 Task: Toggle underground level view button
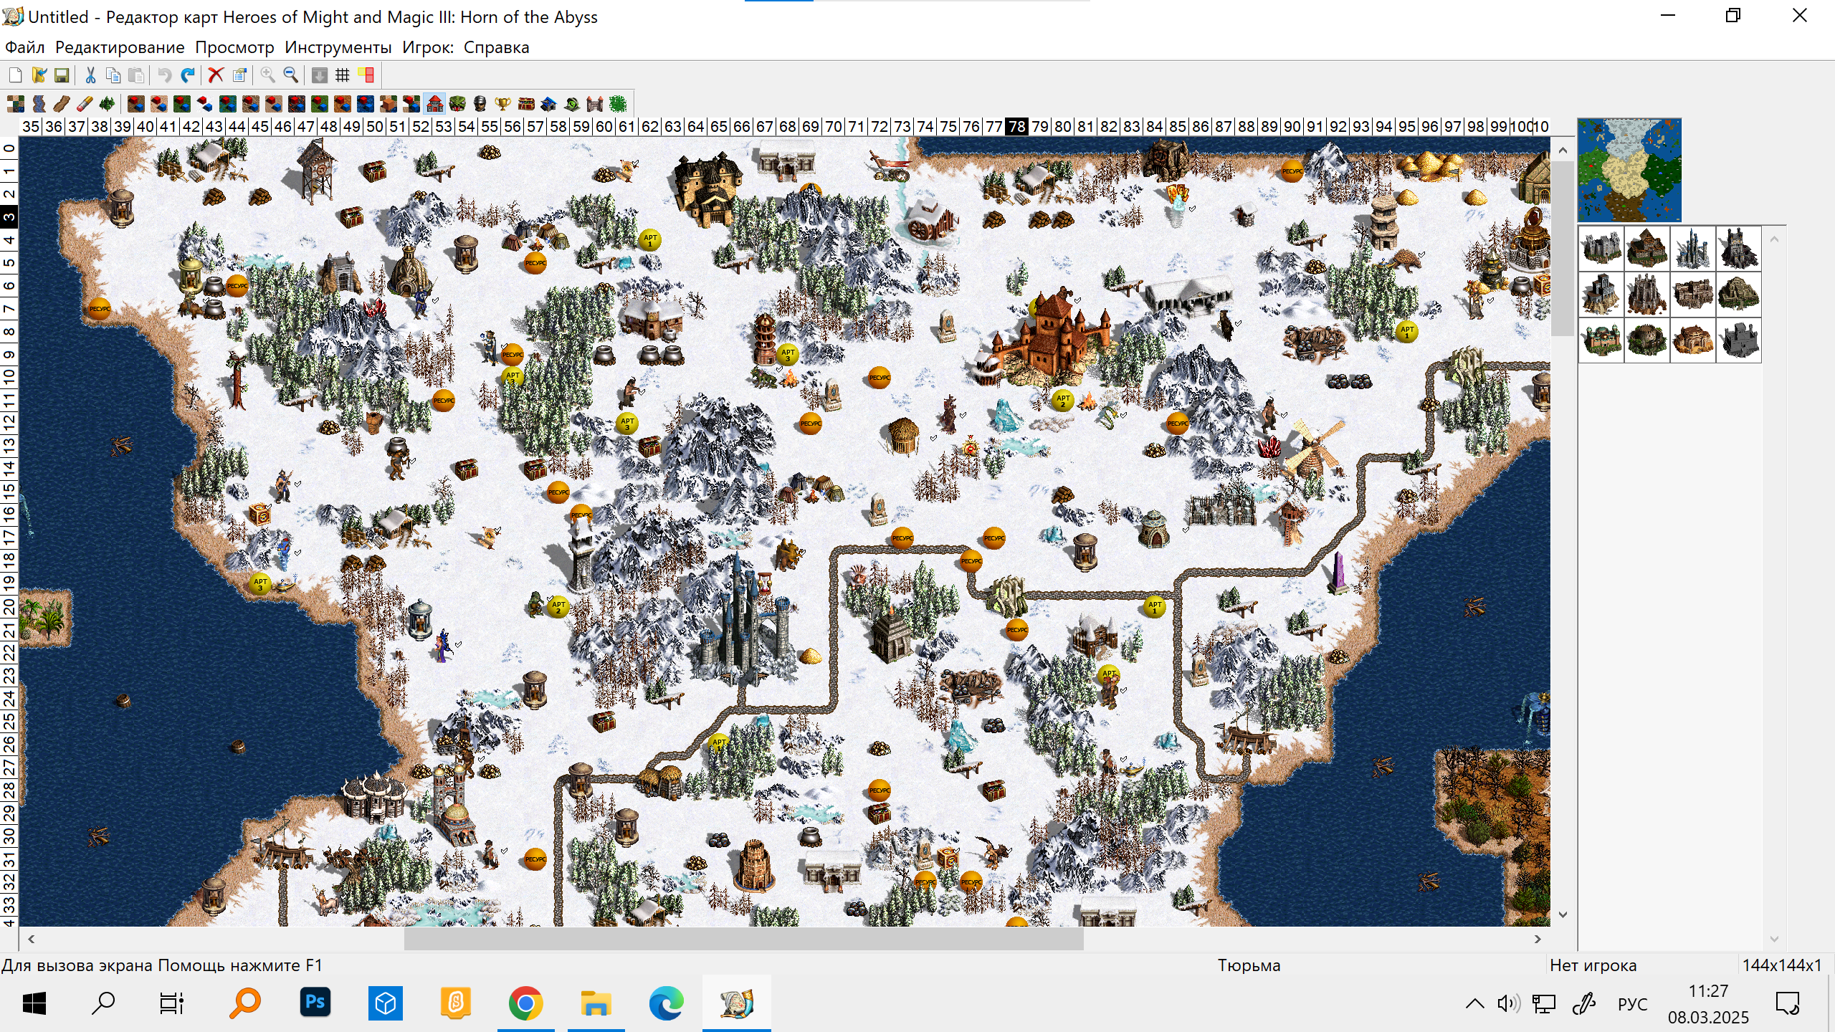pyautogui.click(x=320, y=75)
